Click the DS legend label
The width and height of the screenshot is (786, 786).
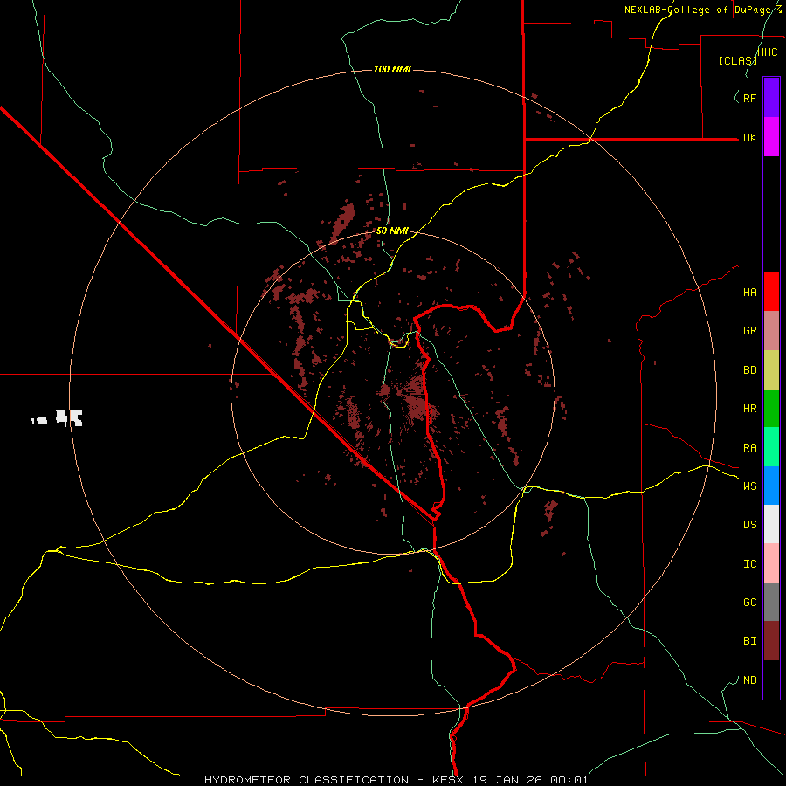point(749,525)
